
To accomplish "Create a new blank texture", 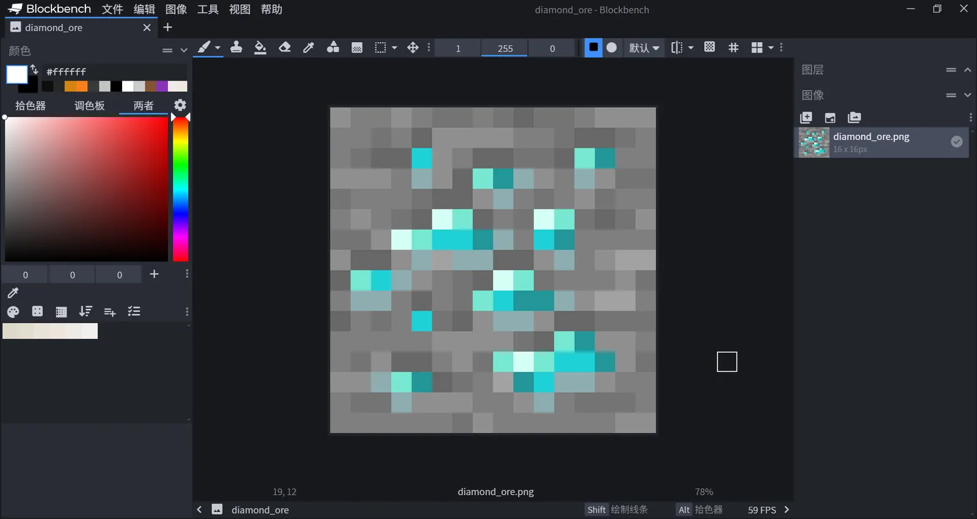I will click(806, 117).
